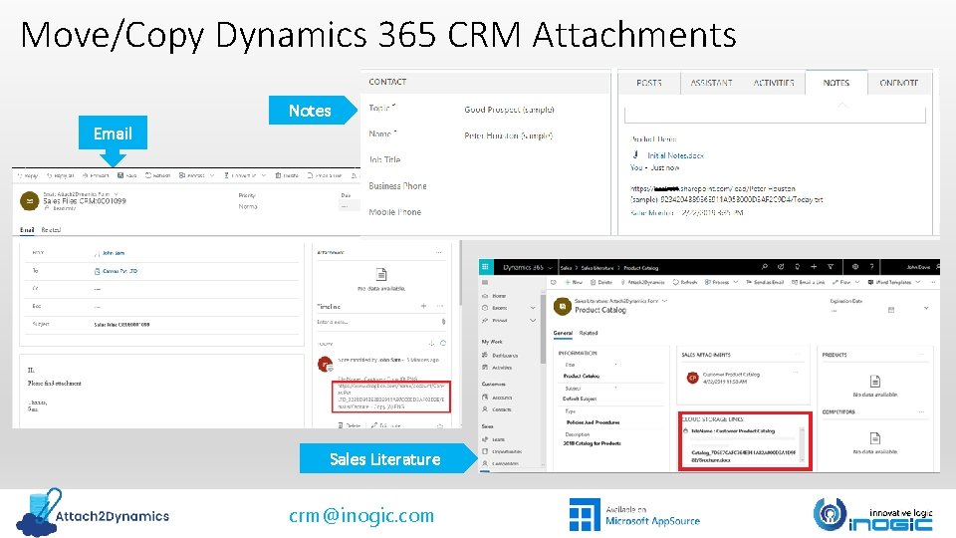Expand the Product Catalog header chevron
Image resolution: width=956 pixels, height=538 pixels.
(664, 301)
